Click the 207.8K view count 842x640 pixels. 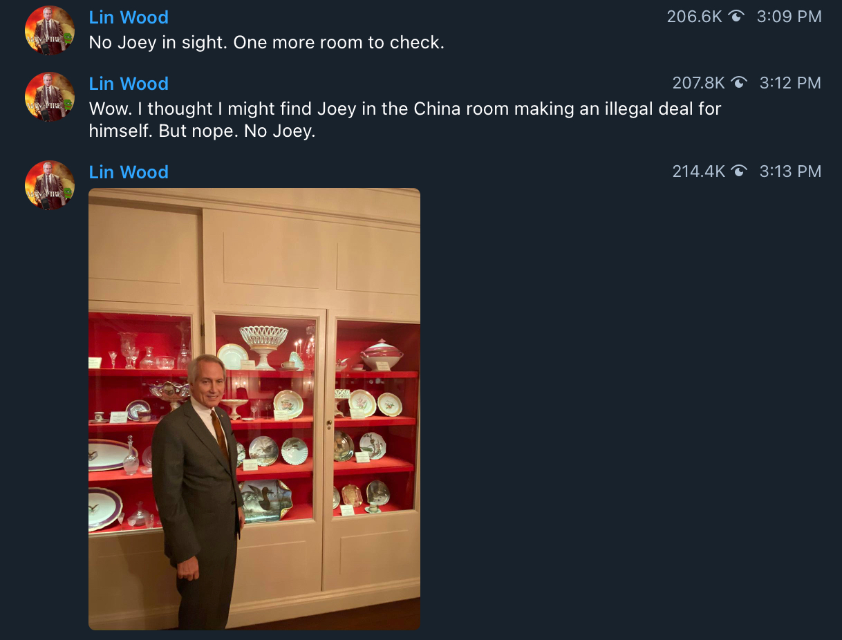(698, 84)
